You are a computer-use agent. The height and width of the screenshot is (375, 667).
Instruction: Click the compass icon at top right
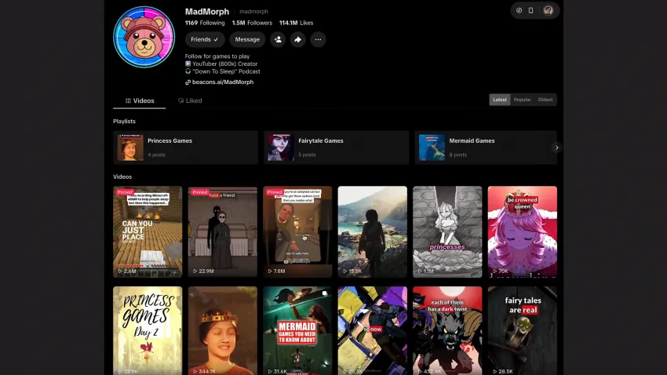[519, 11]
